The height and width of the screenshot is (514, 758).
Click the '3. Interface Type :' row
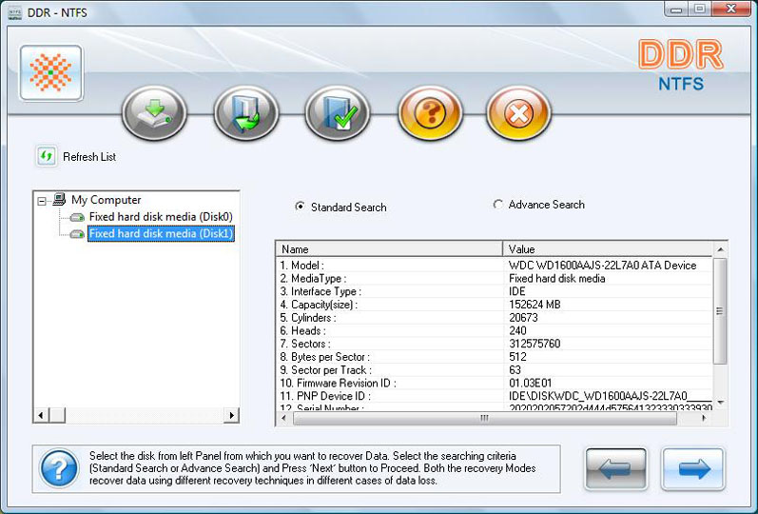pos(494,291)
